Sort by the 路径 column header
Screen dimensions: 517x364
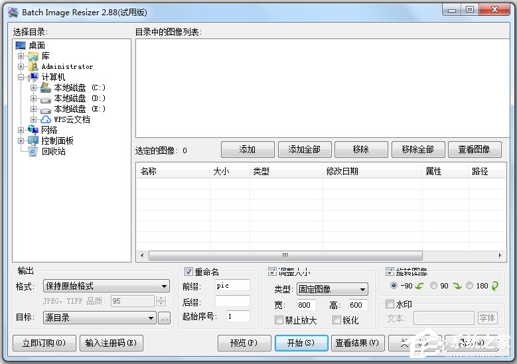tap(487, 171)
